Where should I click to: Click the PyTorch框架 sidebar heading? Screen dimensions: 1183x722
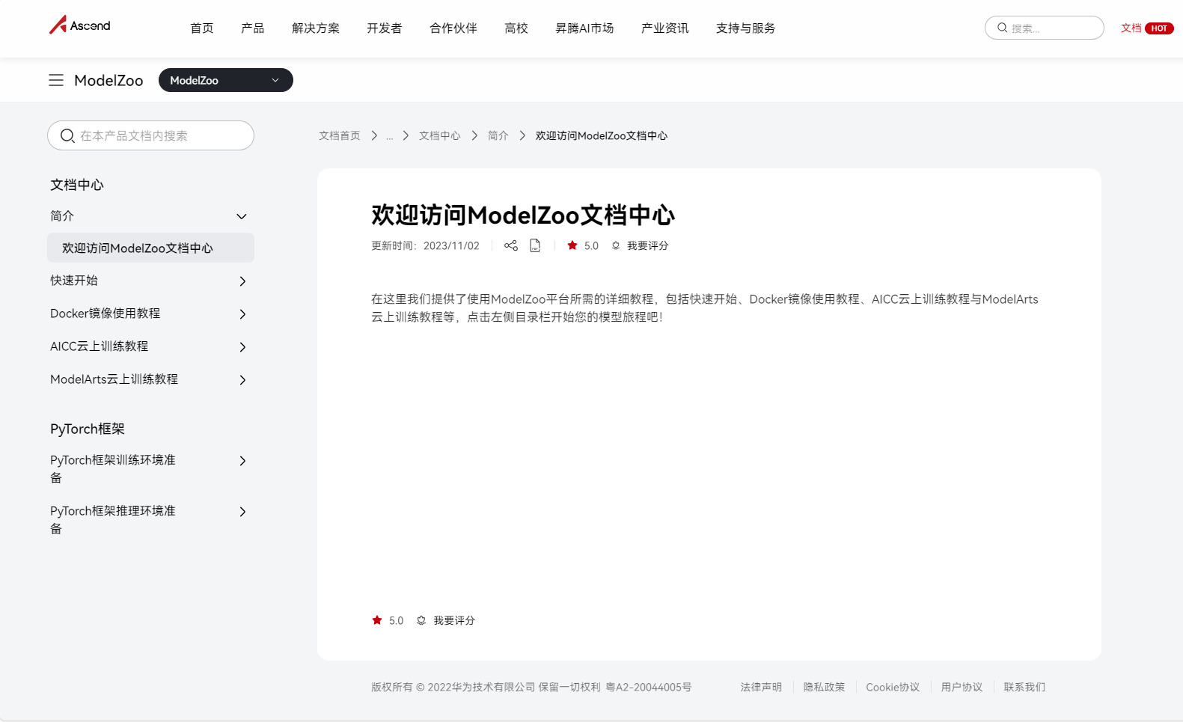point(88,429)
